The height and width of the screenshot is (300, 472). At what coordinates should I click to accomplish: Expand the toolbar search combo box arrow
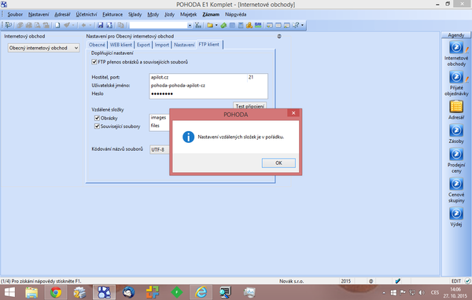[x=190, y=26]
